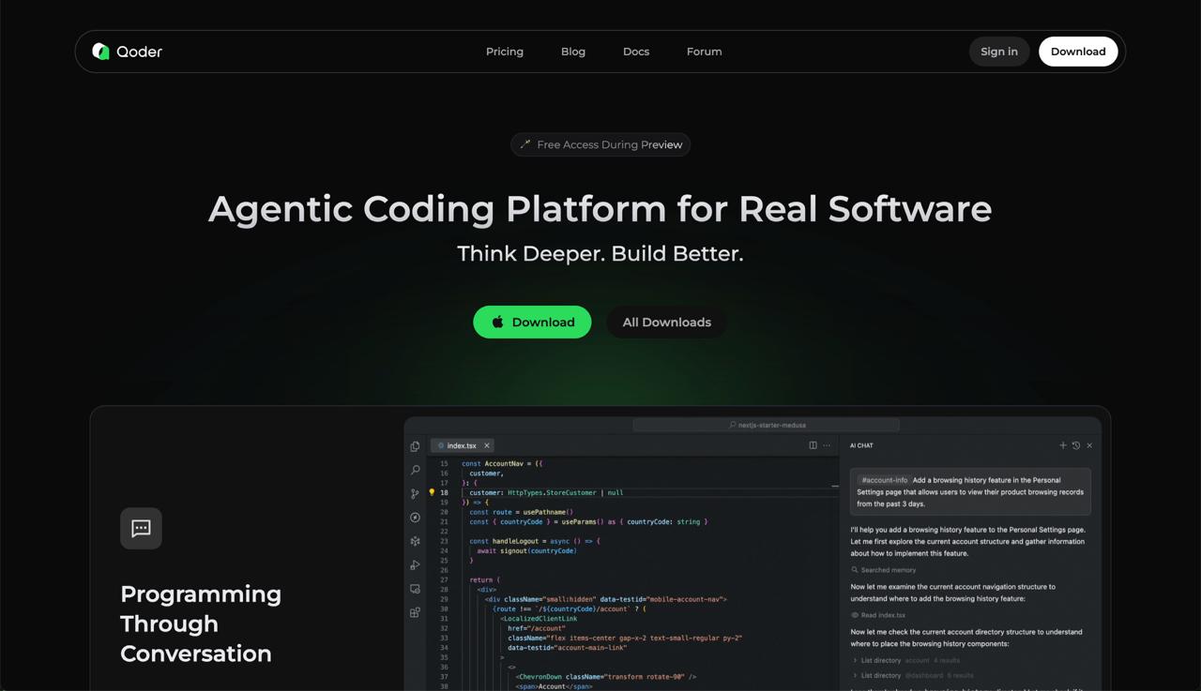Viewport: 1201px width, 691px height.
Task: Start a new AI Chat via the plus icon
Action: pos(1062,445)
